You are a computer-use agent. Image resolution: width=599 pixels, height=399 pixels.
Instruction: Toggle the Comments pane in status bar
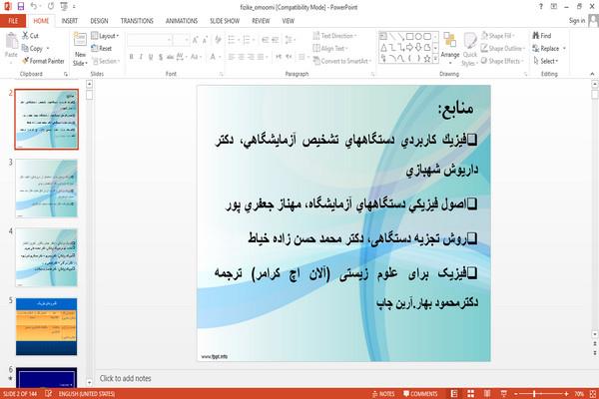pos(420,394)
